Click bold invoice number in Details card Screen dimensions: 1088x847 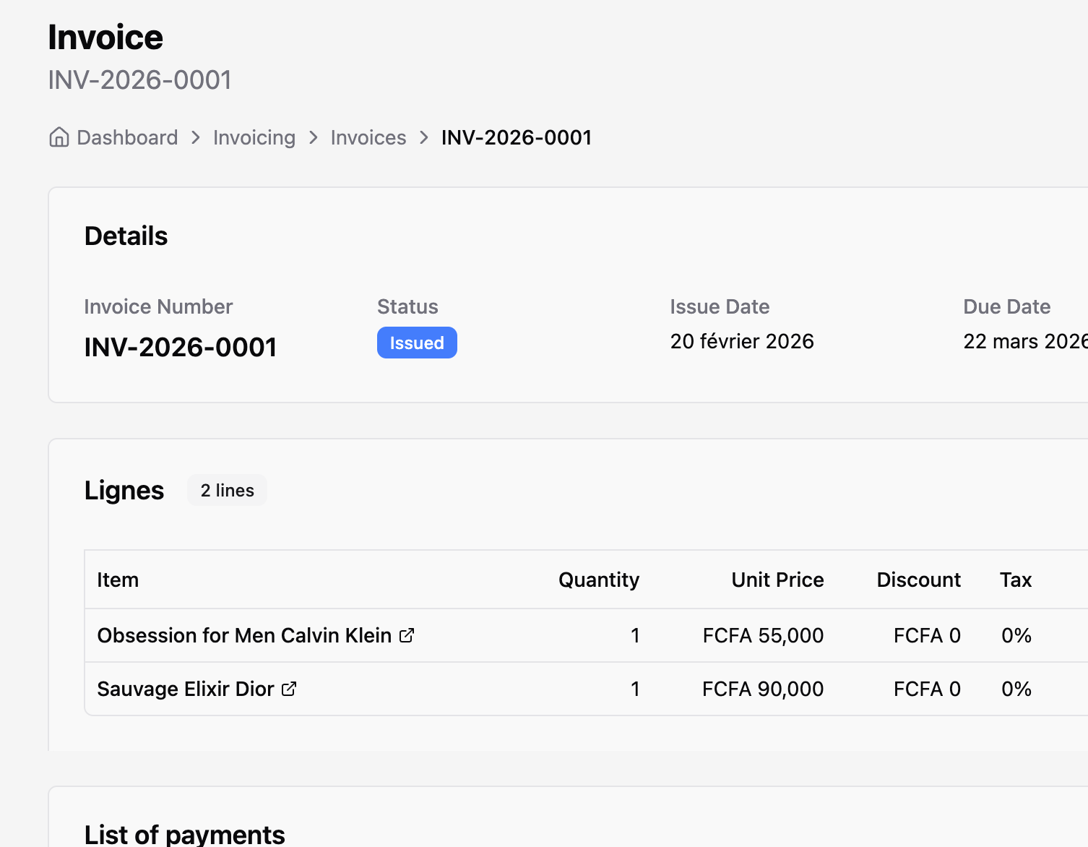pos(181,347)
